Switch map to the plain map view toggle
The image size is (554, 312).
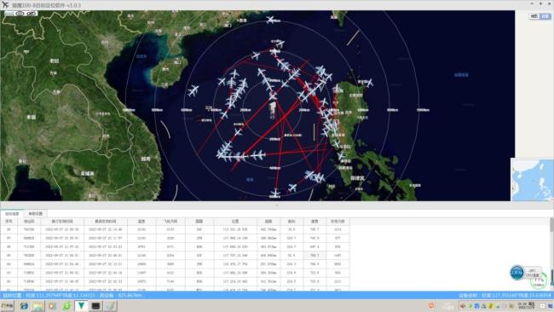tap(534, 16)
